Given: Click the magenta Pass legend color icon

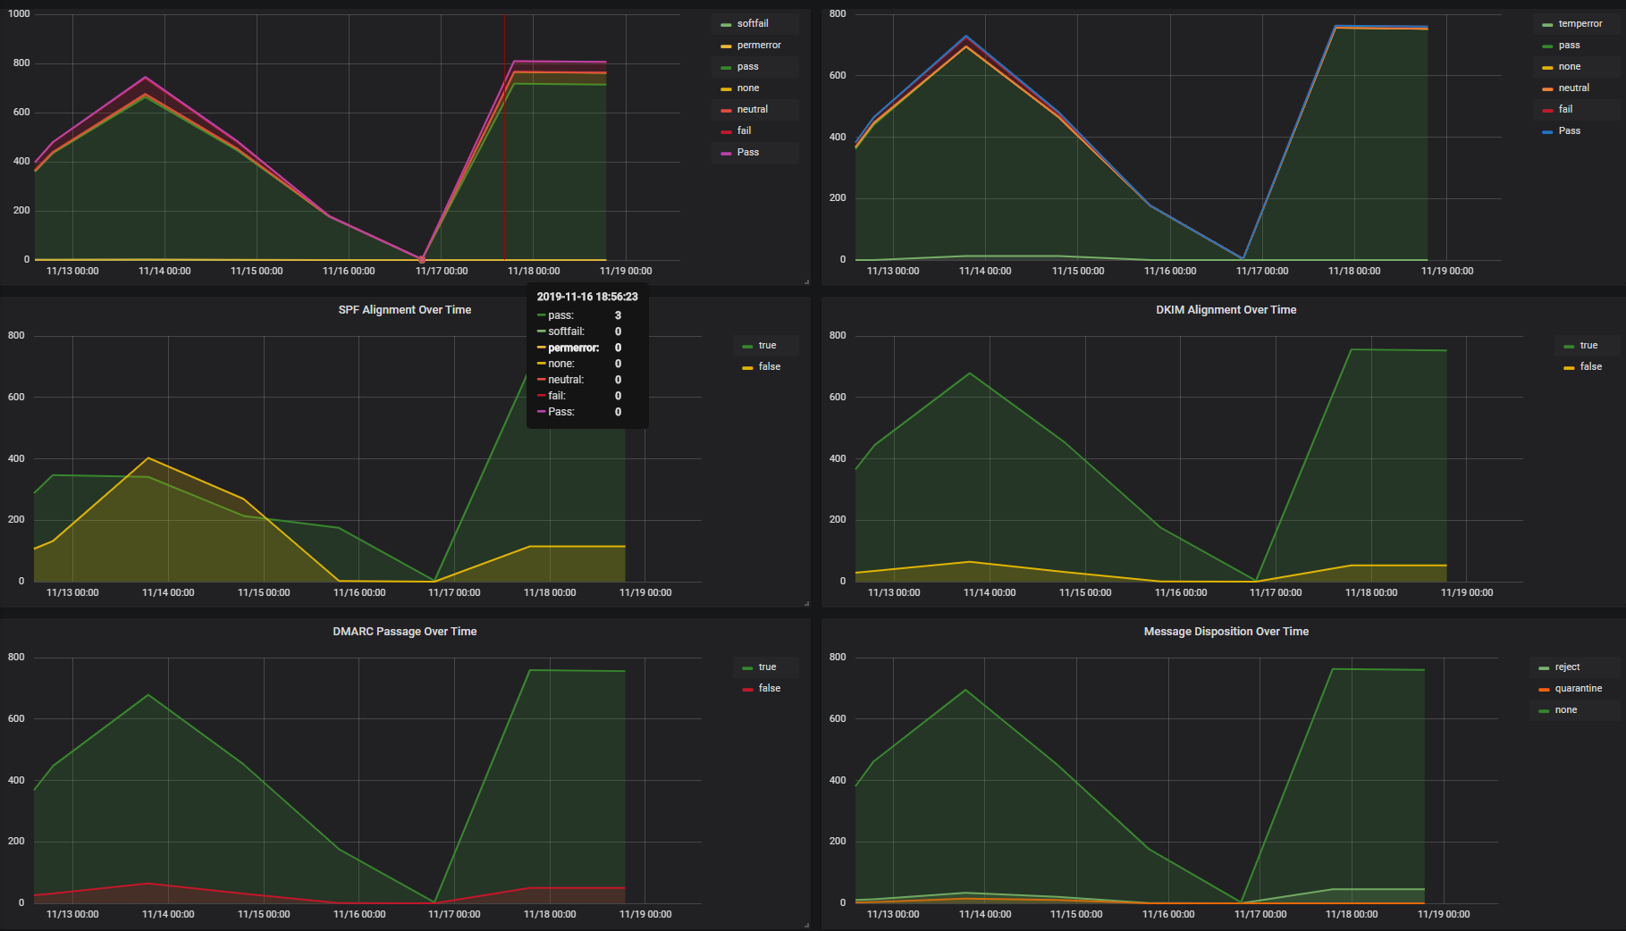Looking at the screenshot, I should pyautogui.click(x=726, y=153).
